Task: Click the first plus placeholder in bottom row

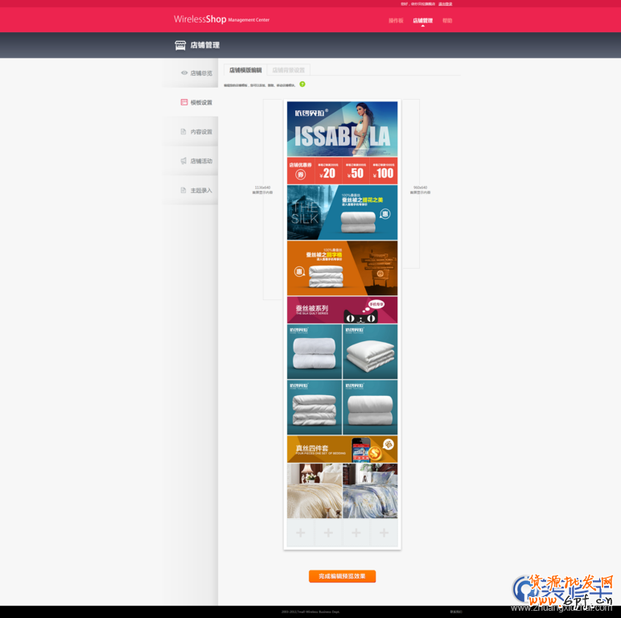Action: (x=301, y=533)
